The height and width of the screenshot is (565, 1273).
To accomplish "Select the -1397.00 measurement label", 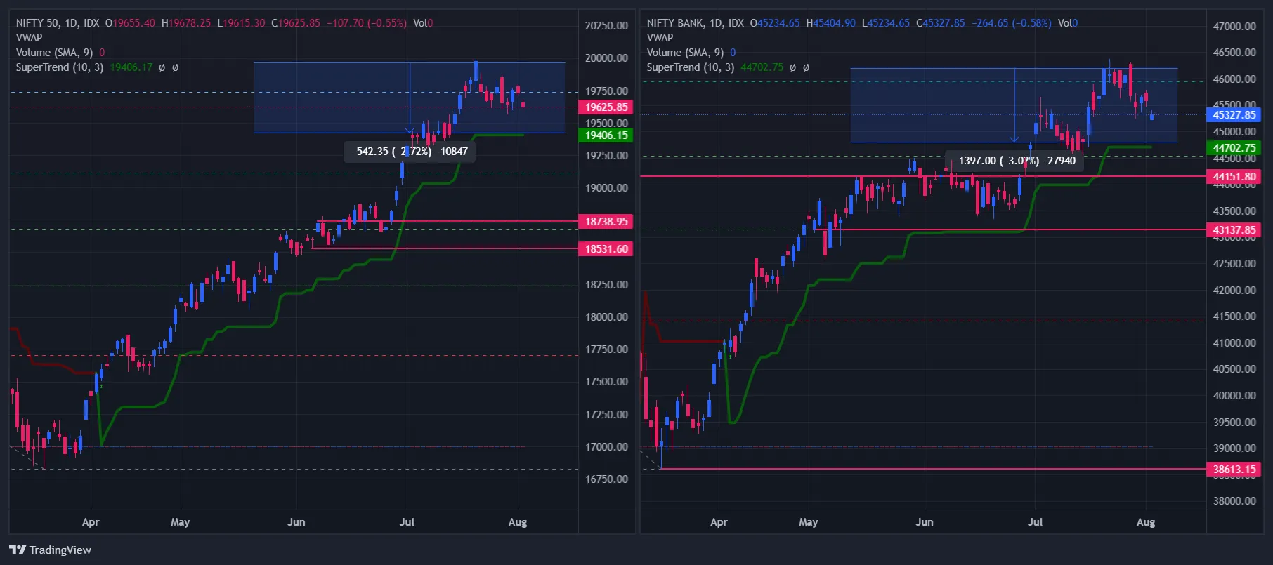I will (1014, 161).
